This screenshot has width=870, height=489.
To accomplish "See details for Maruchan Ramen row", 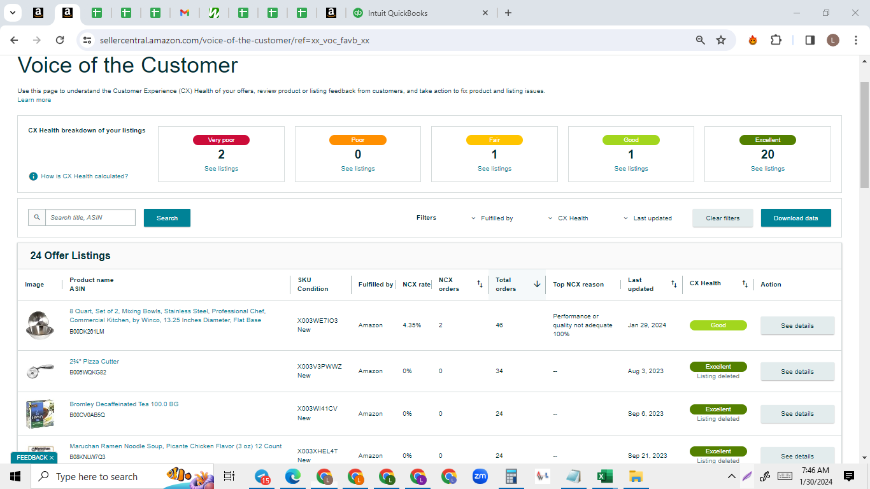I will pos(797,456).
